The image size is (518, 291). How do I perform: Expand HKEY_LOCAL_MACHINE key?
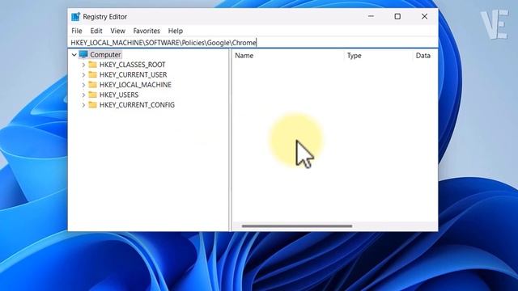click(83, 85)
